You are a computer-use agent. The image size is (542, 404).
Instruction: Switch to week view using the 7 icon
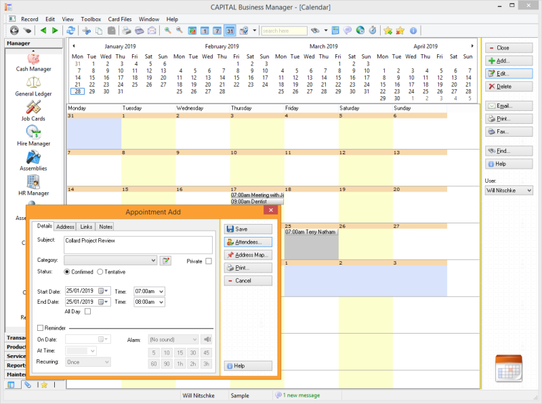click(x=217, y=30)
